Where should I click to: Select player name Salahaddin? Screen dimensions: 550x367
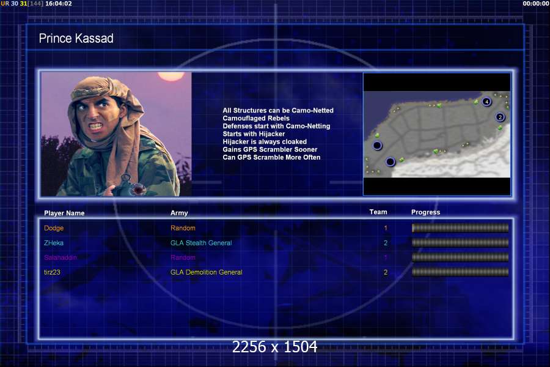click(61, 258)
